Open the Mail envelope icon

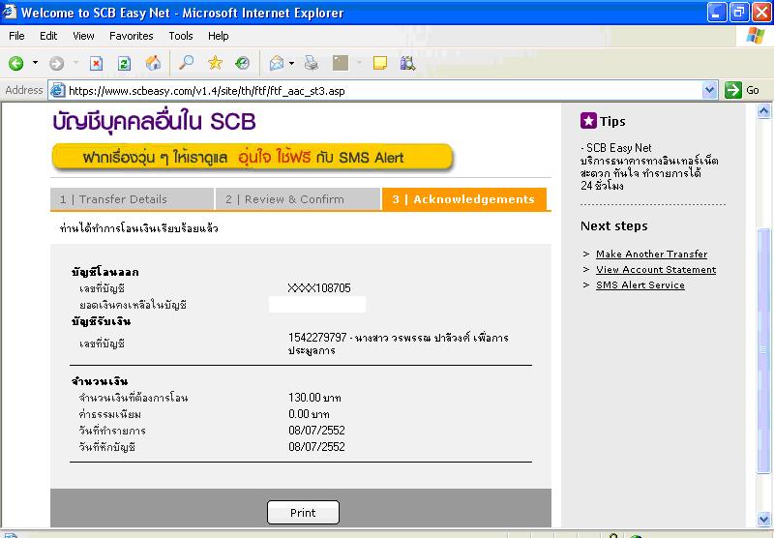(277, 63)
